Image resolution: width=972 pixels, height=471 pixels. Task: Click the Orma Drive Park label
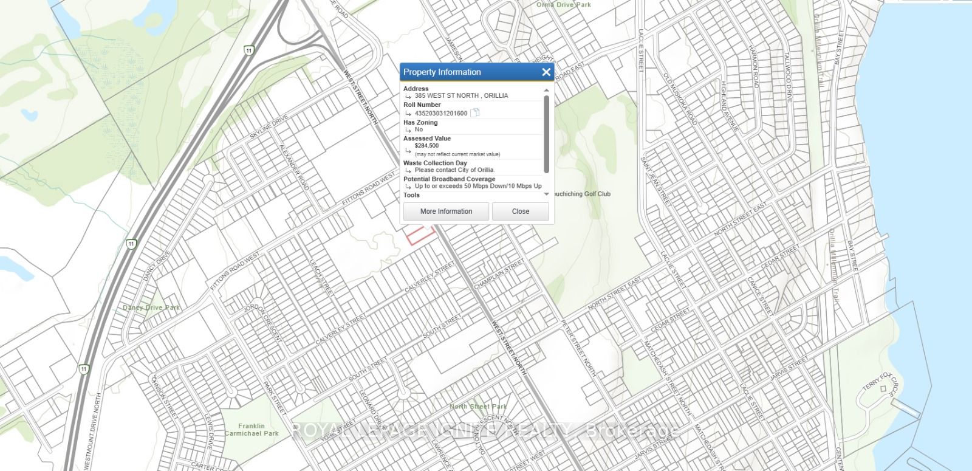(563, 5)
